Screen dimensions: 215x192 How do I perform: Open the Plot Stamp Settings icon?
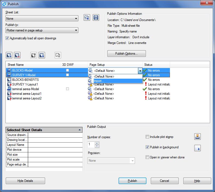[198, 137]
